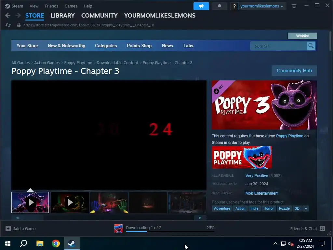The image size is (333, 250).
Task: Open the Games menu
Action: click(71, 6)
